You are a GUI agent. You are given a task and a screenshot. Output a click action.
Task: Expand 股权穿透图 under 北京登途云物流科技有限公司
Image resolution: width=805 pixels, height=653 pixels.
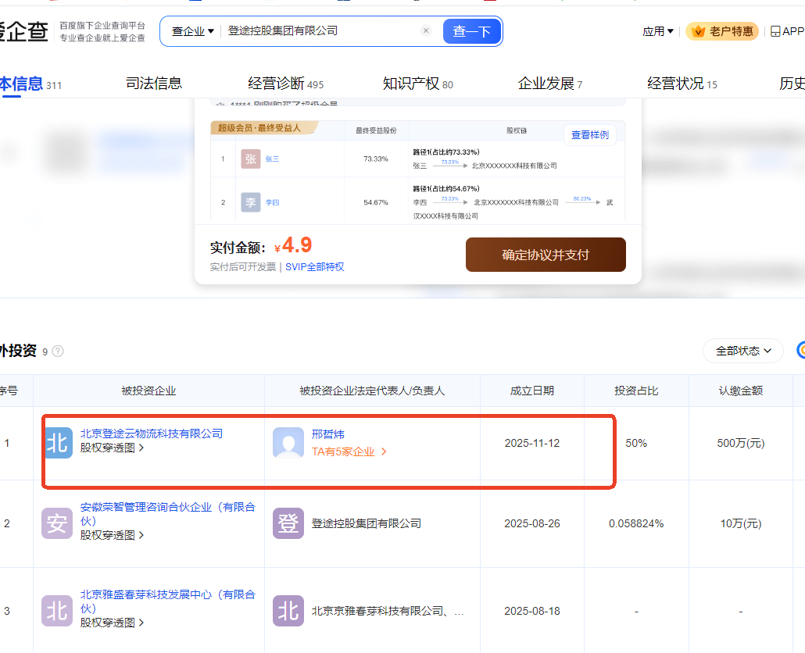pyautogui.click(x=112, y=448)
